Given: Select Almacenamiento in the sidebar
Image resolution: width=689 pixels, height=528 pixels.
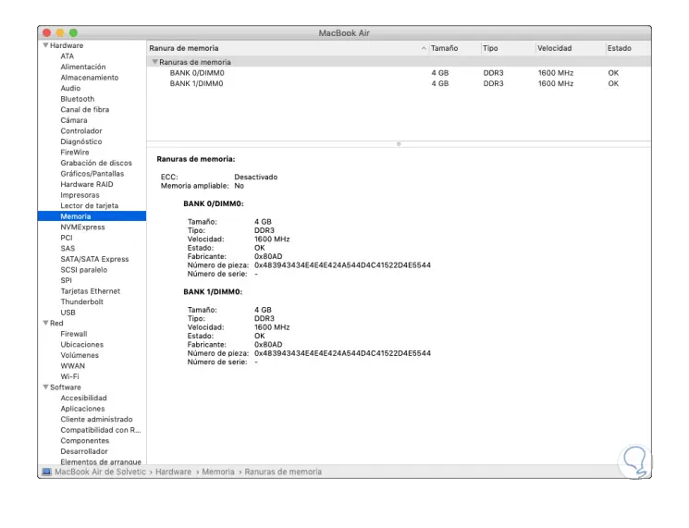Looking at the screenshot, I should click(90, 78).
